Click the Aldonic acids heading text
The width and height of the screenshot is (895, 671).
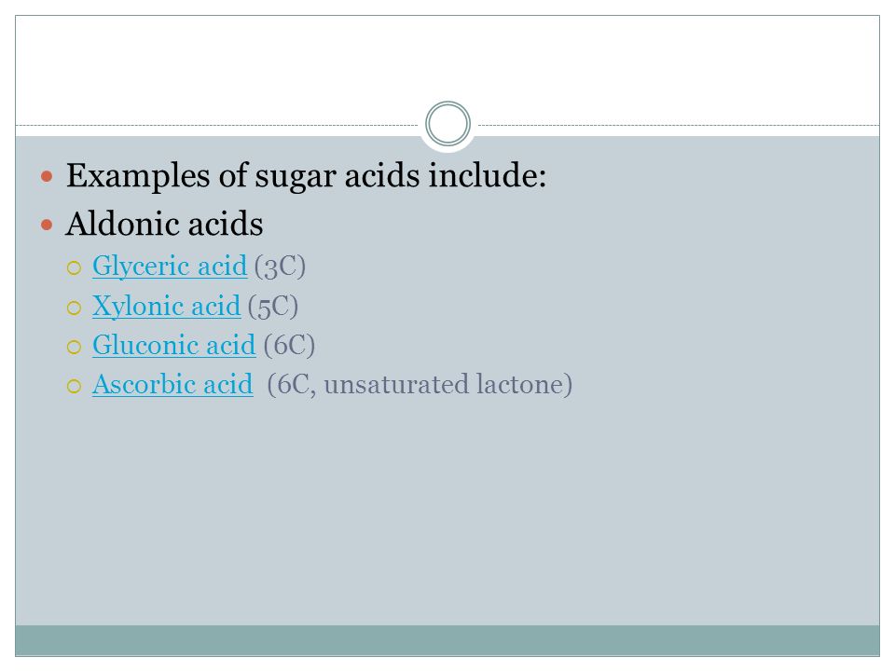(x=164, y=224)
